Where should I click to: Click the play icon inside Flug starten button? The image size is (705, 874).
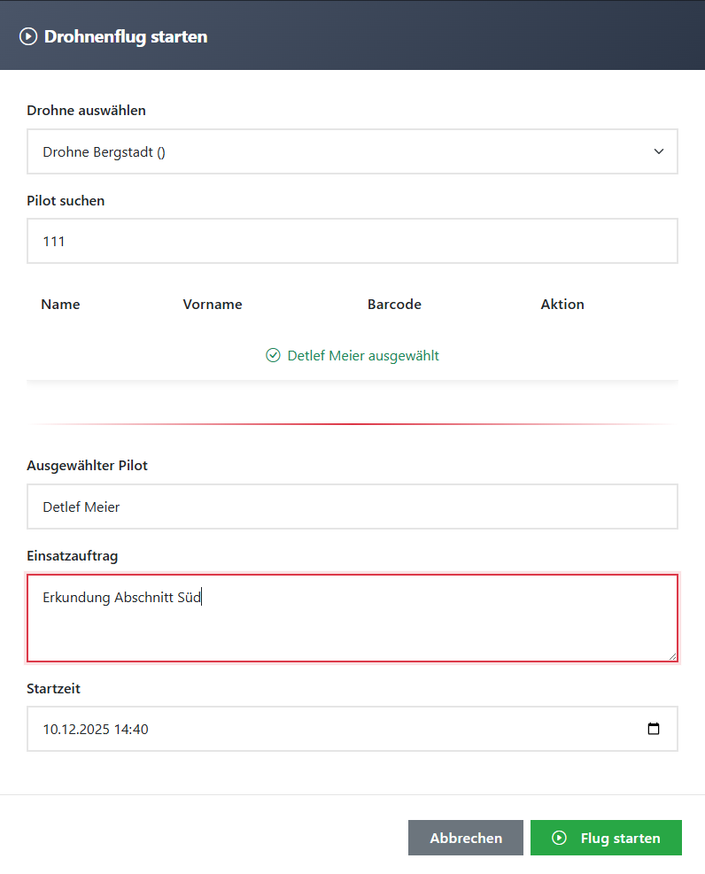click(559, 838)
